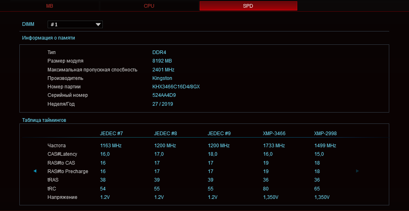Click the Напряжение row label
409x211 pixels.
63,197
